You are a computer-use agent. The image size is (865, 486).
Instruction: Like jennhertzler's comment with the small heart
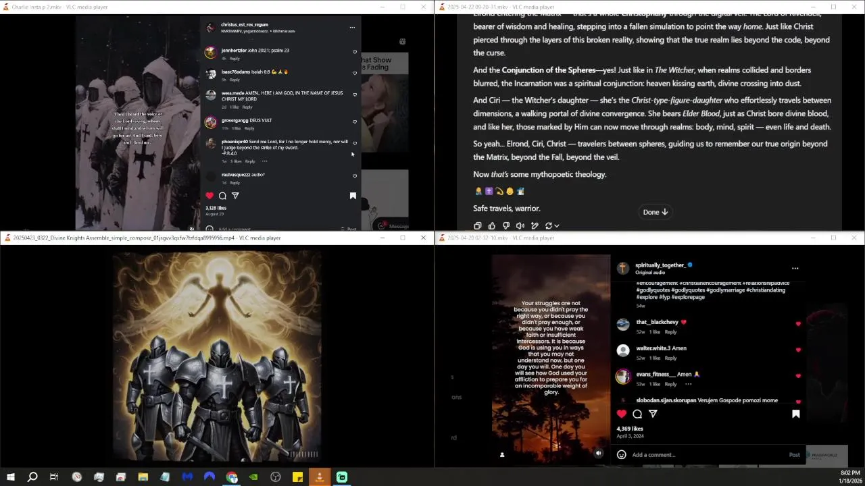point(355,52)
